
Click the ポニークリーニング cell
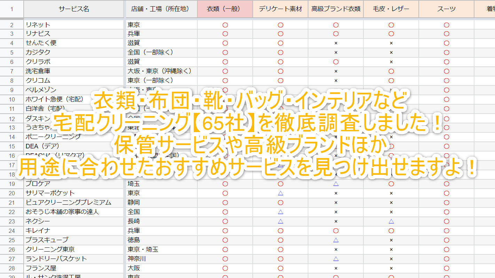(74, 137)
